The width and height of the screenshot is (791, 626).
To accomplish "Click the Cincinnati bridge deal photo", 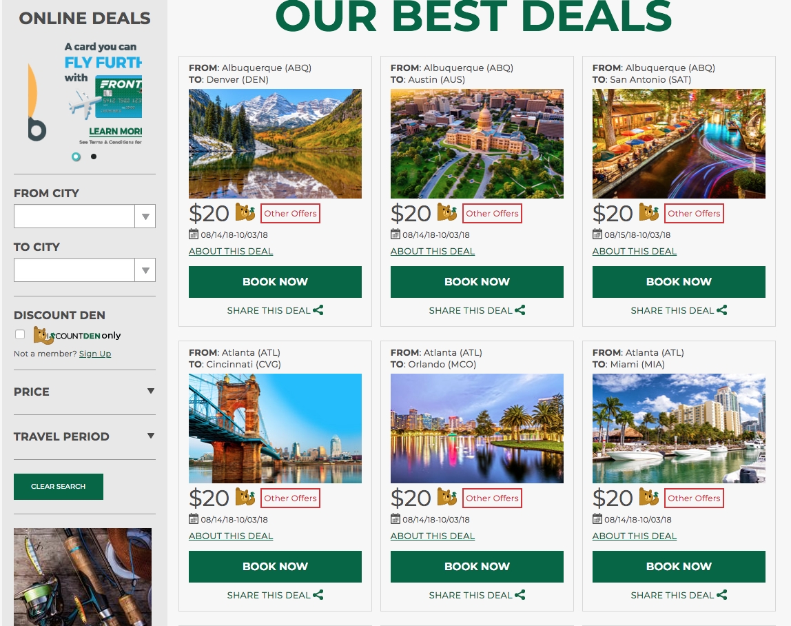I will pyautogui.click(x=275, y=428).
